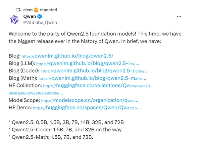Screen dimensions: 198x145
Task: Click the Qwen2.5-Coder sizes line
Action: (x=65, y=130)
